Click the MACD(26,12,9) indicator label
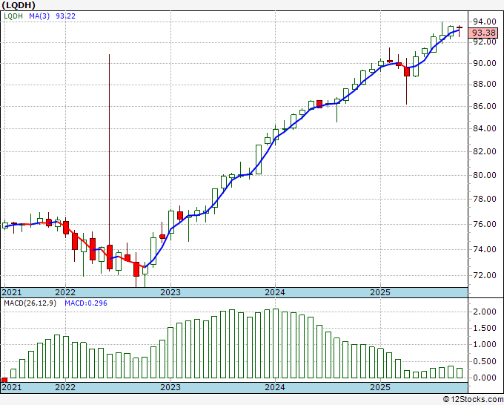This screenshot has height=405, width=504. (x=30, y=303)
